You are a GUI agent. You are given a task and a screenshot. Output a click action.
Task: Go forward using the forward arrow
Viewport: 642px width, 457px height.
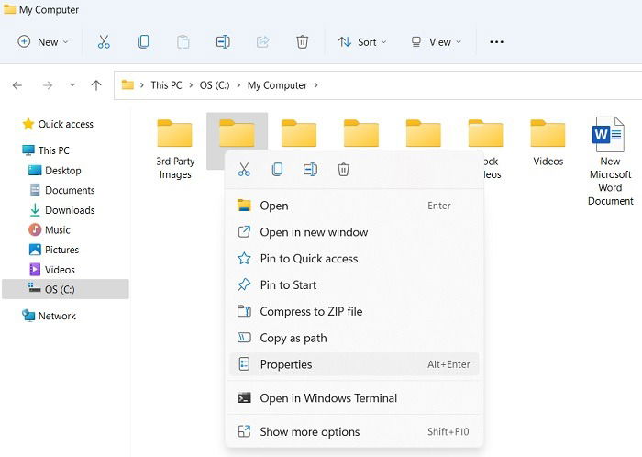[48, 85]
